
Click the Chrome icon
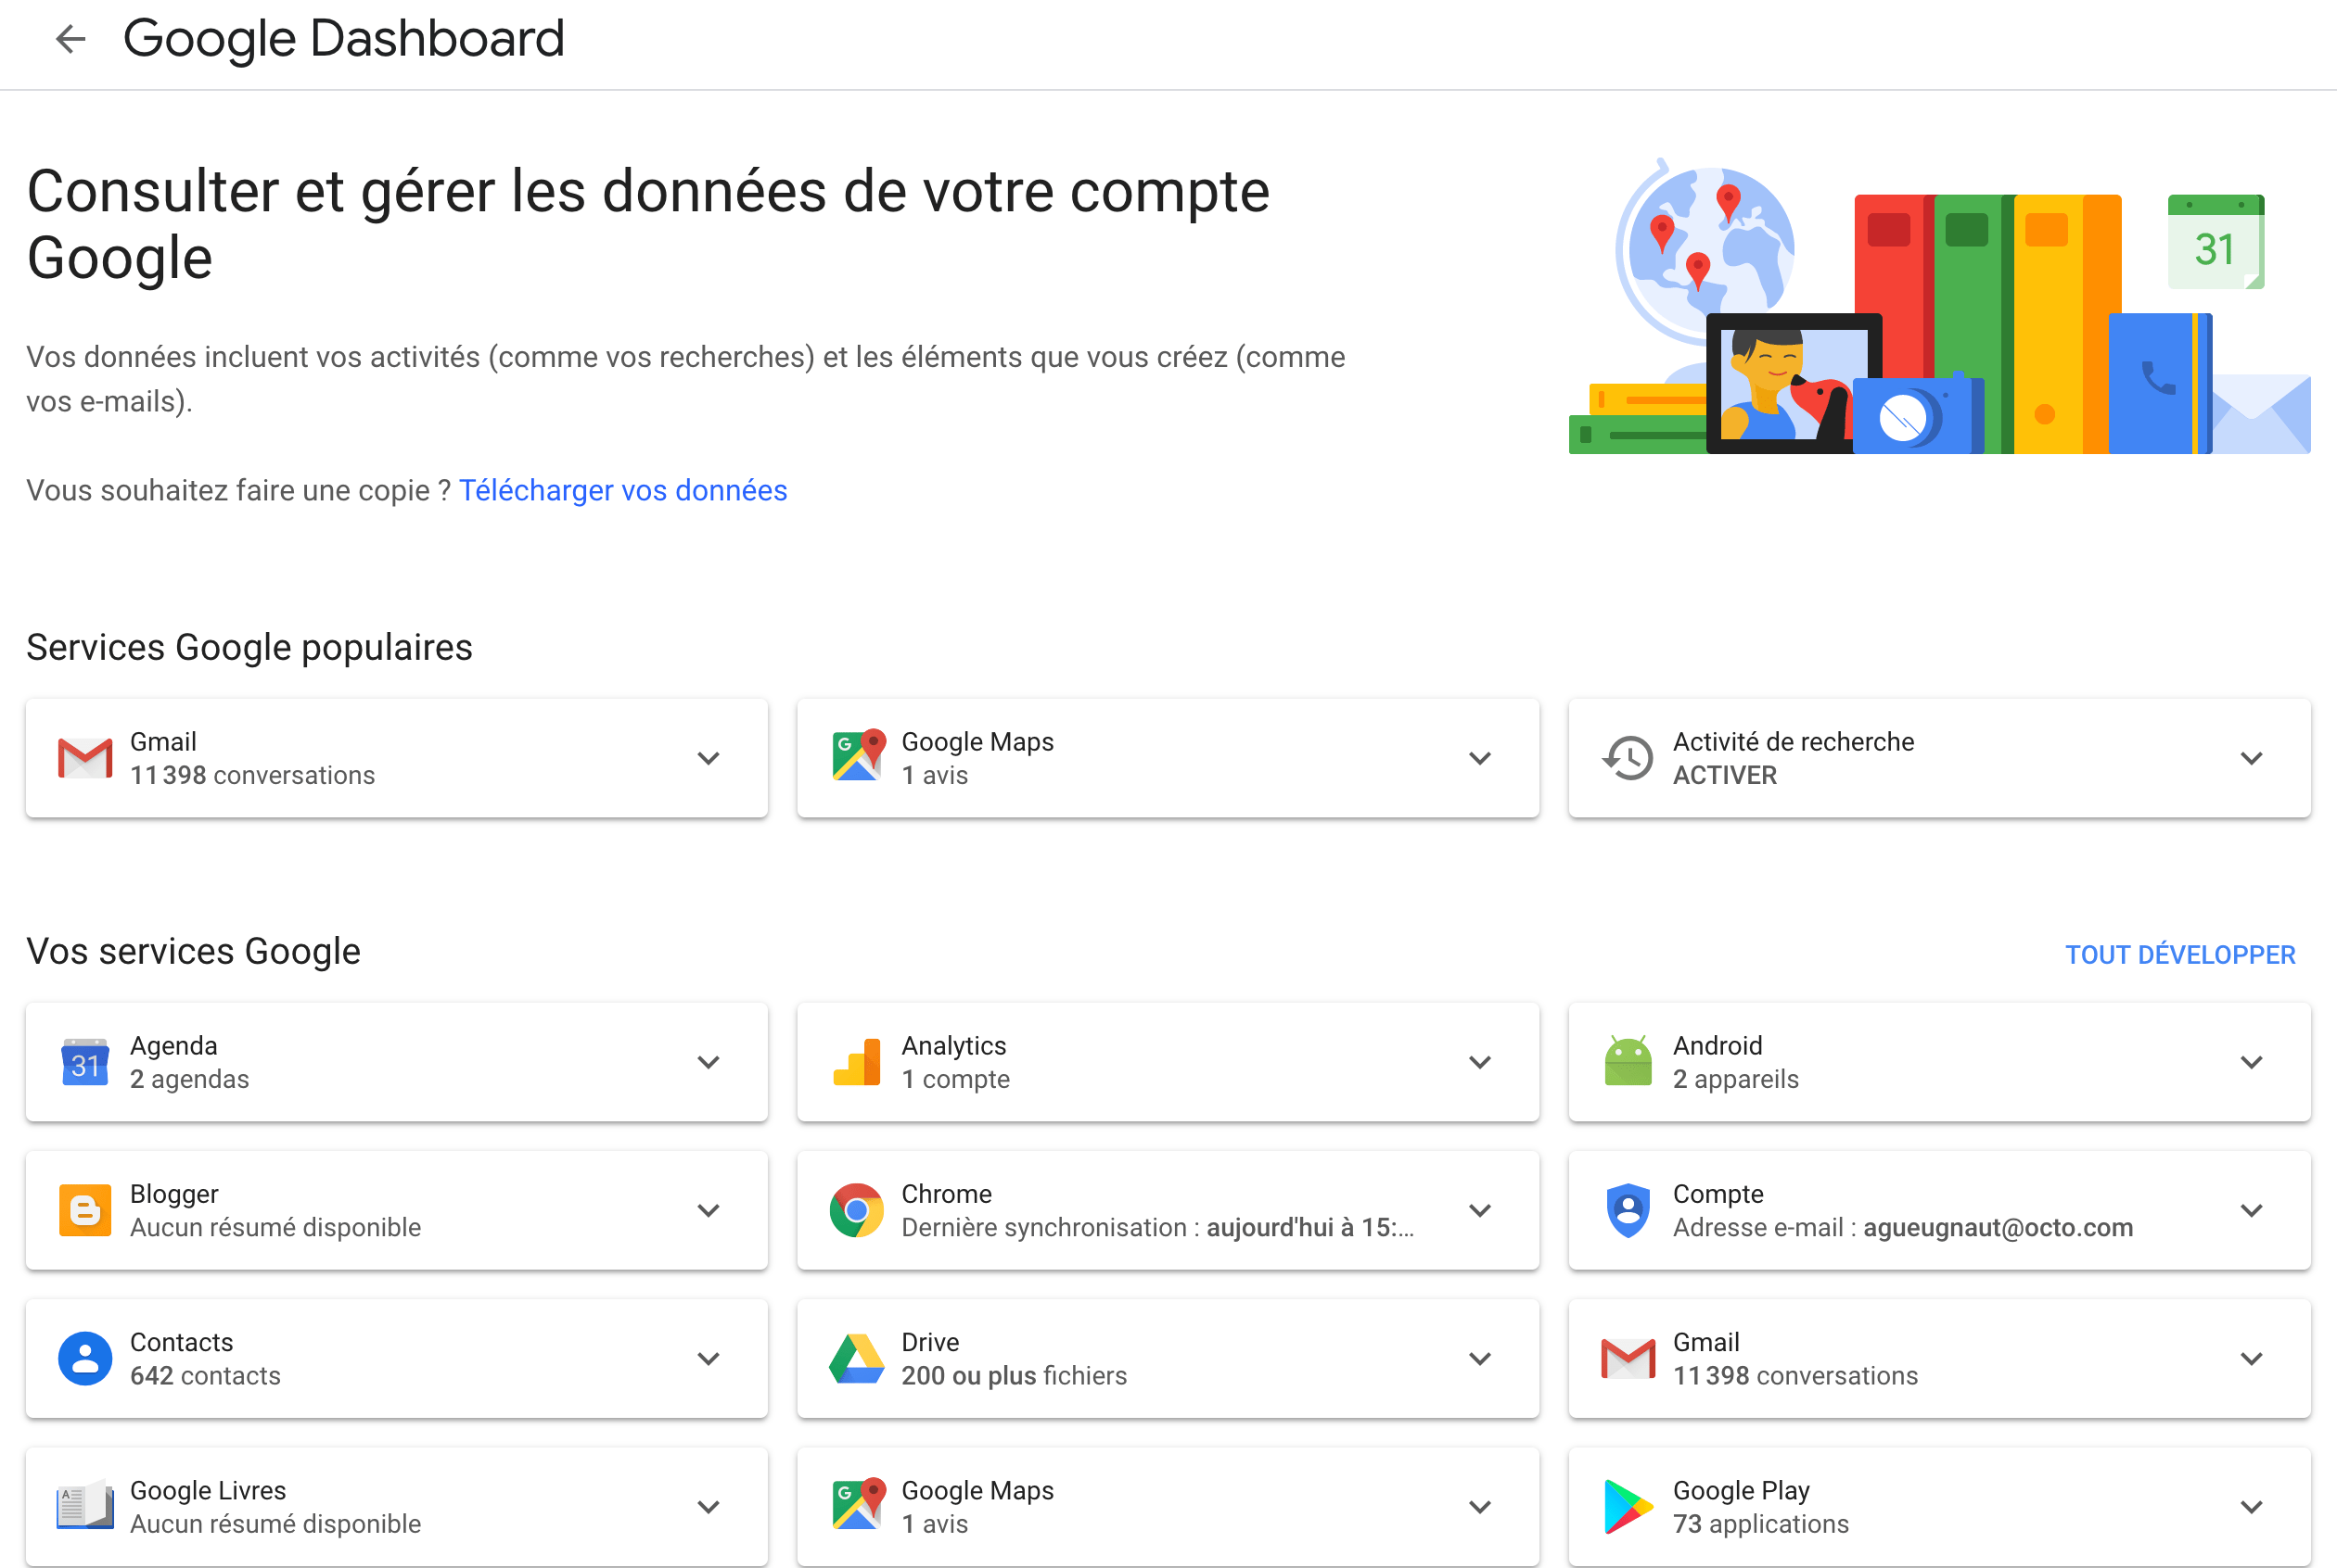point(856,1210)
